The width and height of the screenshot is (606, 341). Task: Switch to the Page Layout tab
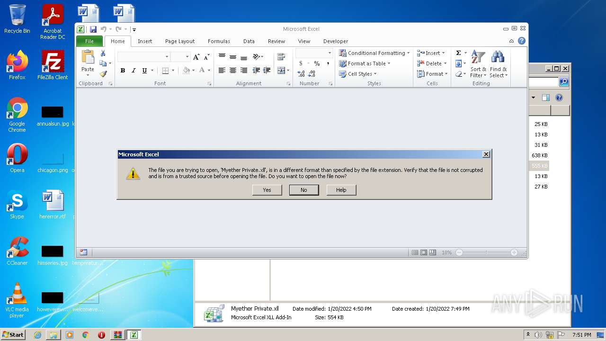(180, 41)
